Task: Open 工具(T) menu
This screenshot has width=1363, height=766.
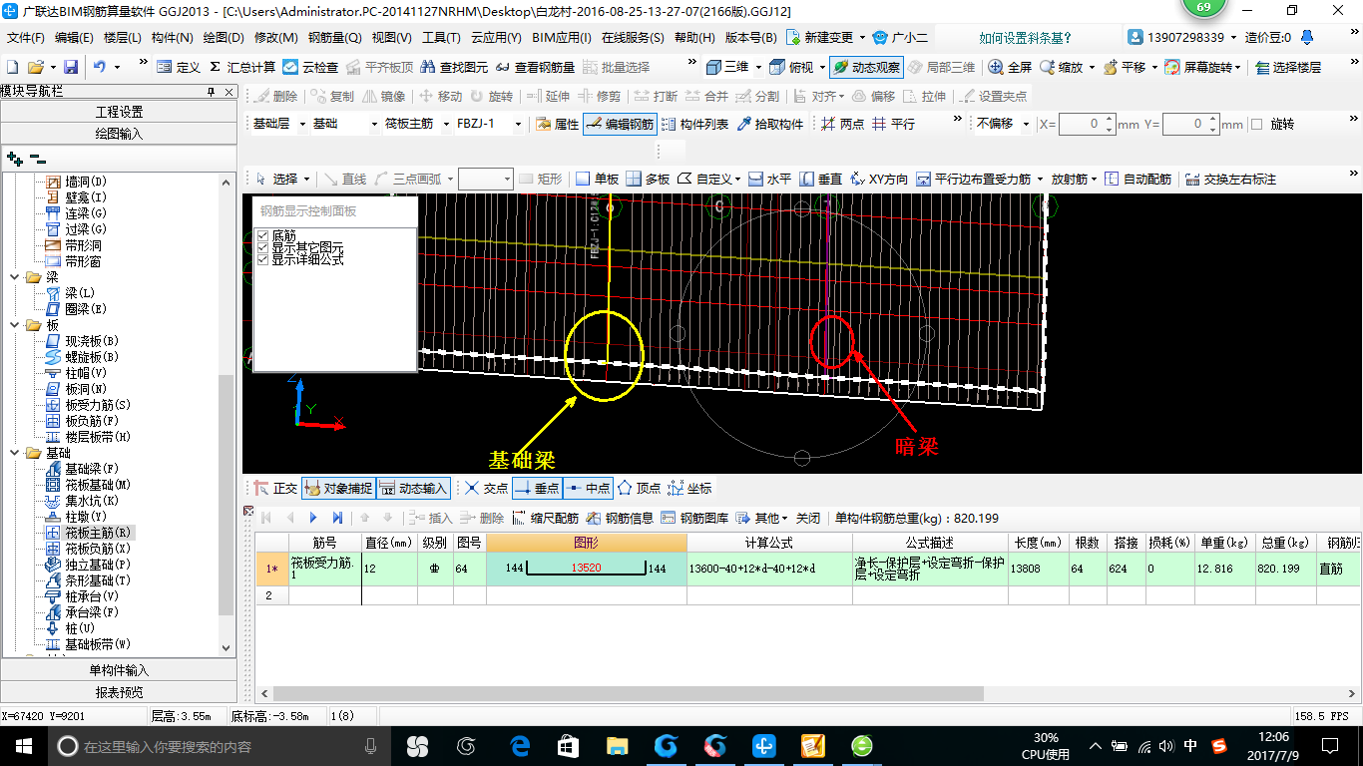Action: (x=441, y=38)
